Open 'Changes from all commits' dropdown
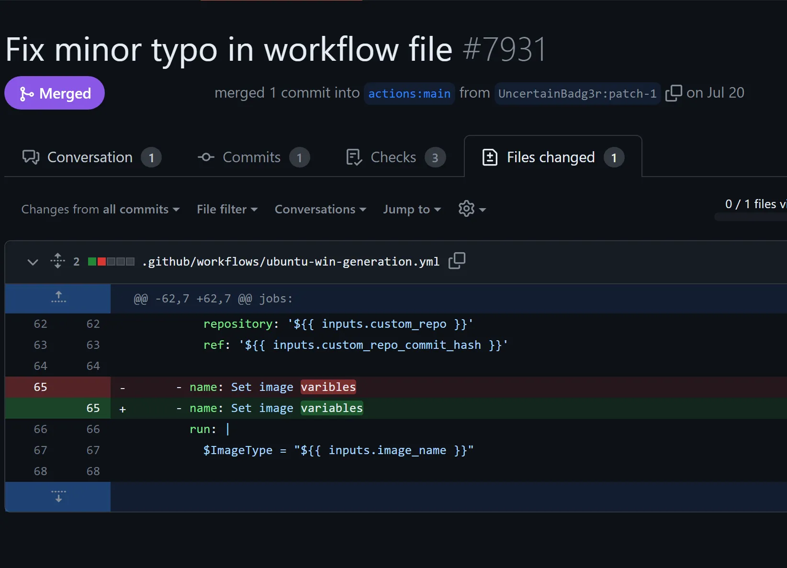The image size is (787, 568). [x=101, y=209]
